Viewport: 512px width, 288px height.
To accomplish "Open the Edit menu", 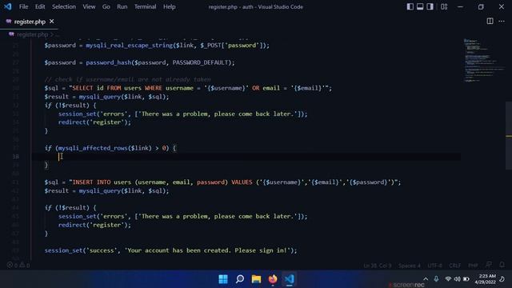I will click(x=40, y=6).
